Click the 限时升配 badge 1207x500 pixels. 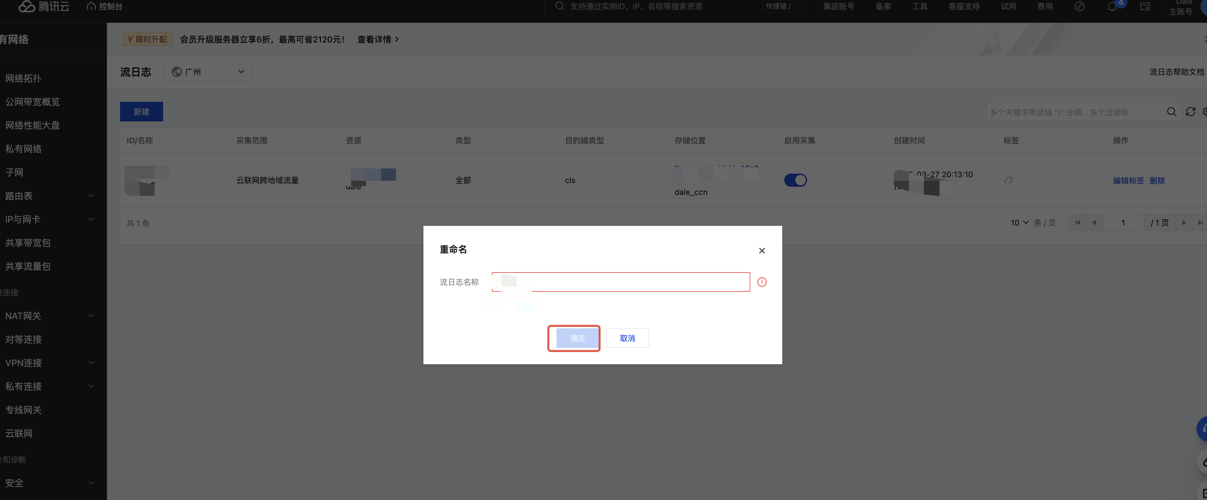click(147, 39)
